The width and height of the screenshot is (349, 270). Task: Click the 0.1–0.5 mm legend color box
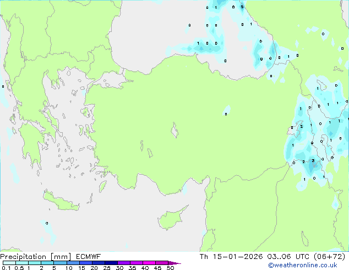pyautogui.click(x=9, y=263)
